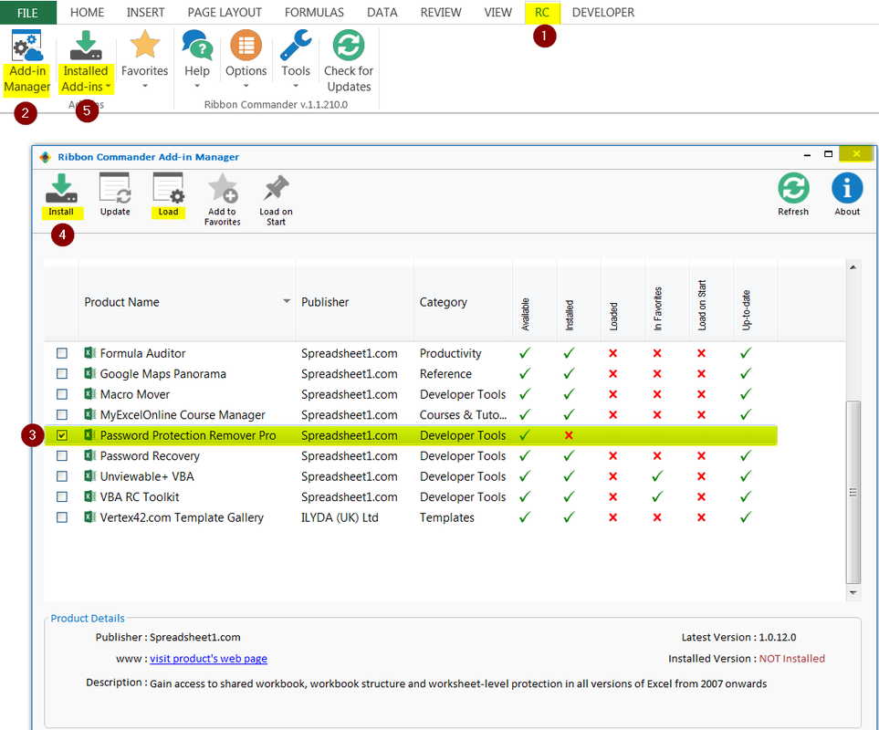
Task: Check the MyExcelOnline Course Manager checkbox
Action: pos(62,415)
